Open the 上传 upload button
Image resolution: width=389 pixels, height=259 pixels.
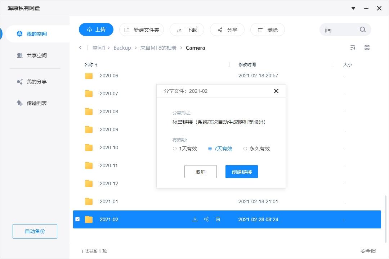tap(96, 29)
